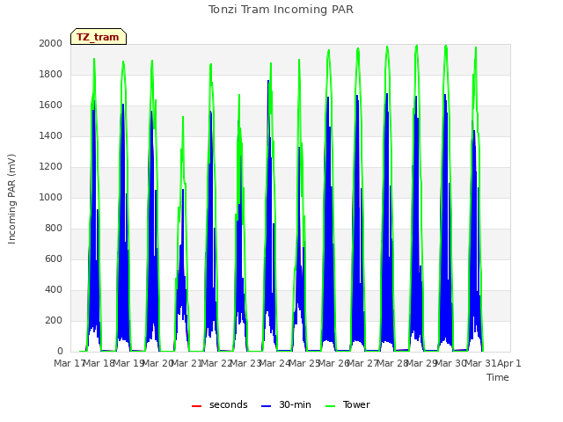Image resolution: width=563 pixels, height=422 pixels.
Task: Click the 0 y-axis tick label
Action: click(x=60, y=352)
